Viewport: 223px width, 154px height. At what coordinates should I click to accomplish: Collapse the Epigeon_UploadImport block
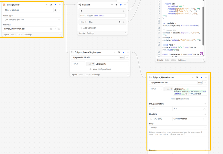pos(193,77)
